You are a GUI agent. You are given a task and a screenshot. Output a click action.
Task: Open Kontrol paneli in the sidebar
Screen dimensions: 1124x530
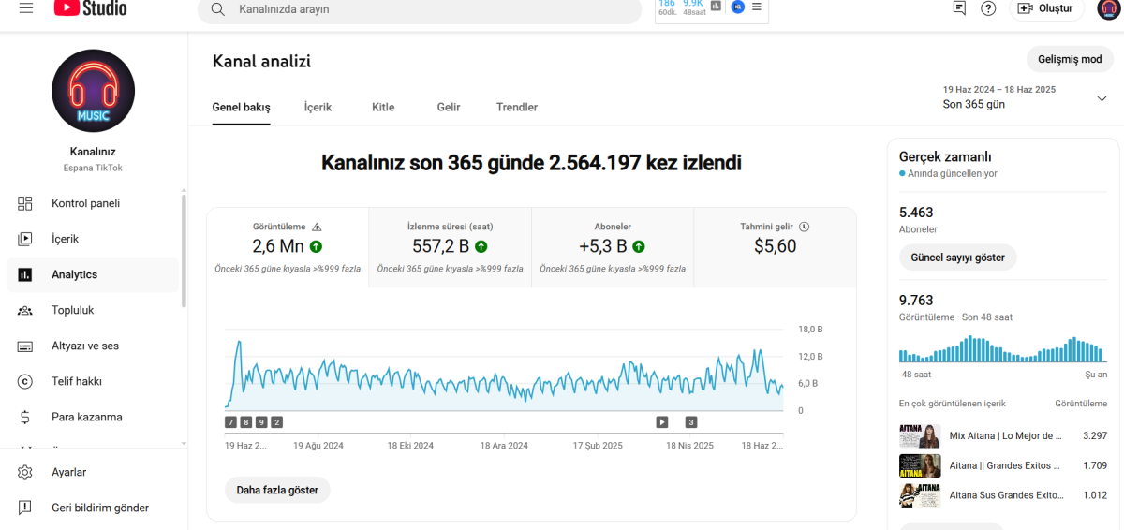(x=93, y=203)
